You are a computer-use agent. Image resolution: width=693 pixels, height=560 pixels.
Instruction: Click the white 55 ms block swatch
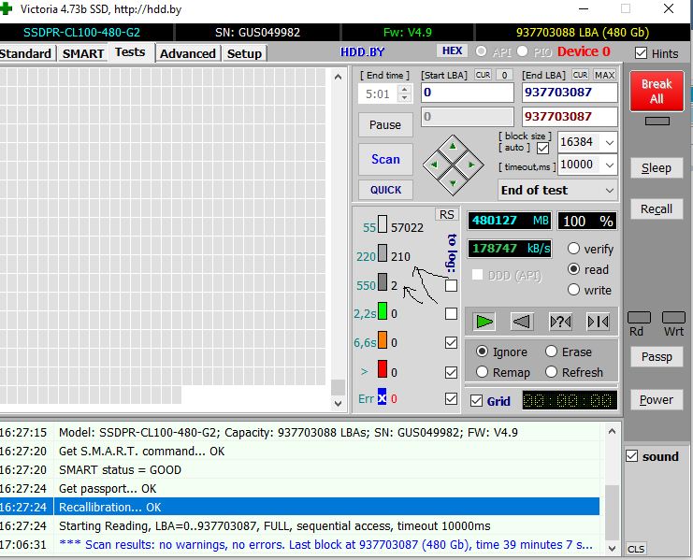point(383,224)
